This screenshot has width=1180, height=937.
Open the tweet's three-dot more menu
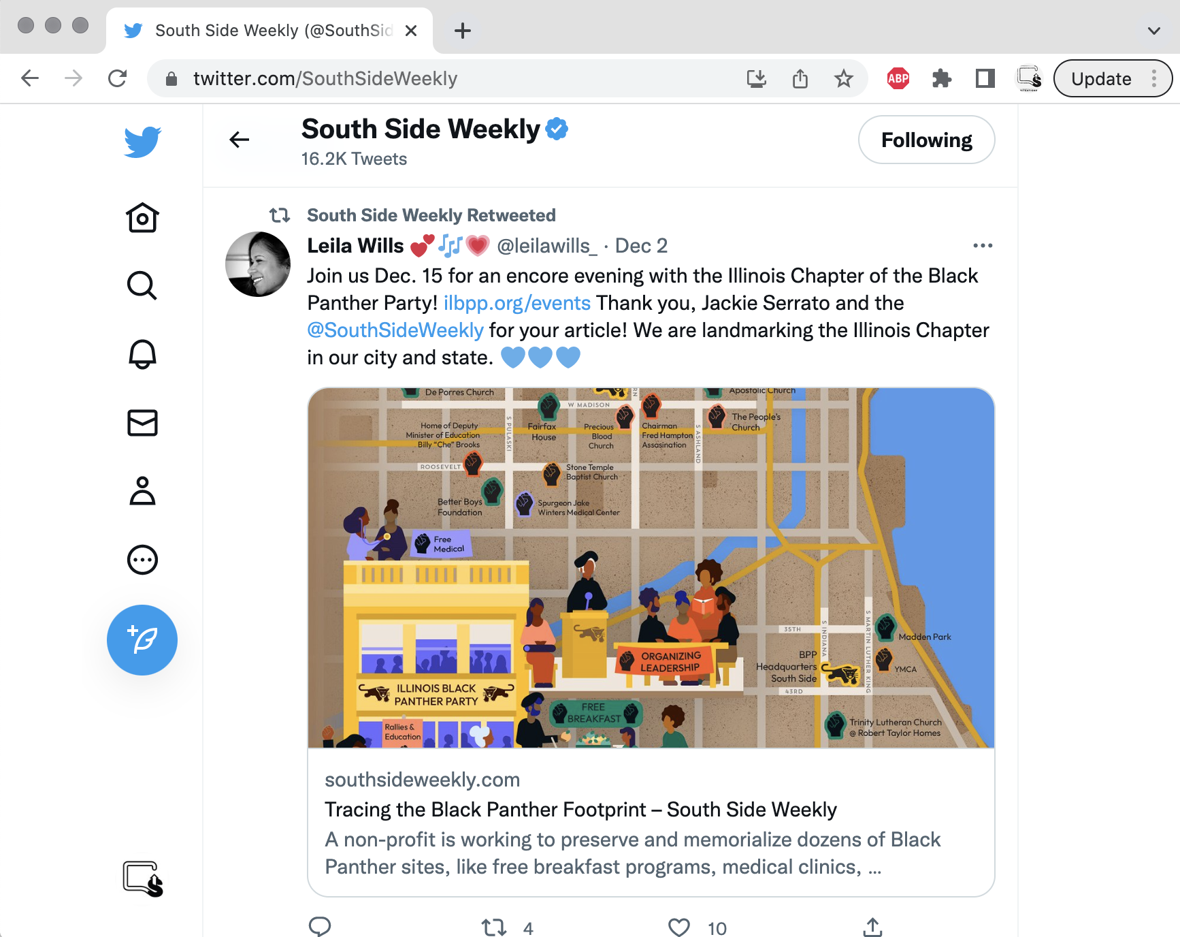pyautogui.click(x=982, y=245)
